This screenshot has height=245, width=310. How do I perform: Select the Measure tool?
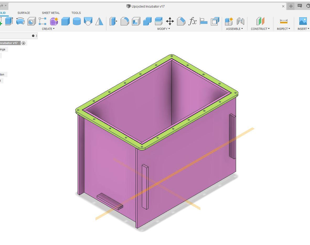[284, 21]
